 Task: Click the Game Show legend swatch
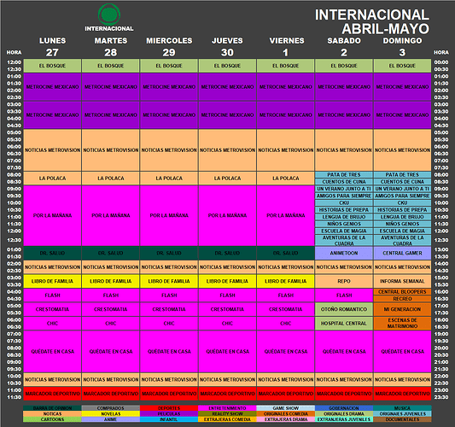pos(285,408)
